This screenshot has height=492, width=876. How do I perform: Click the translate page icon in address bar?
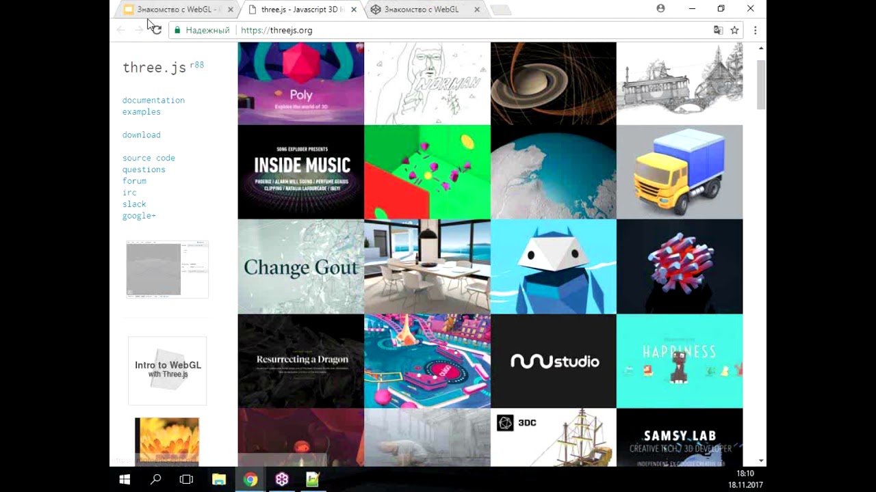pos(718,30)
